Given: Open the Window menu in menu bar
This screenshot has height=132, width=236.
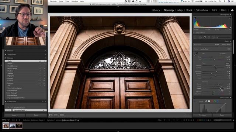Looking at the screenshot, I should point(74,1).
